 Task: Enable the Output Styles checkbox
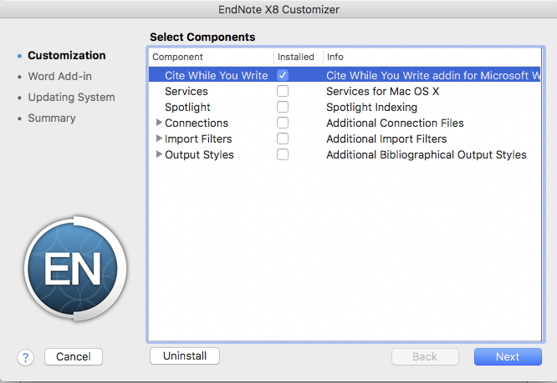(x=283, y=154)
